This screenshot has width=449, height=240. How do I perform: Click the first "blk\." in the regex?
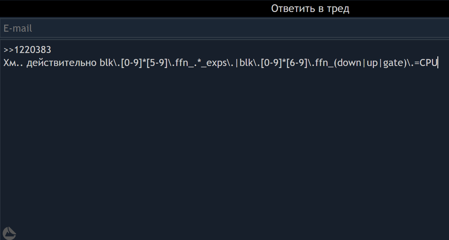[x=110, y=63]
